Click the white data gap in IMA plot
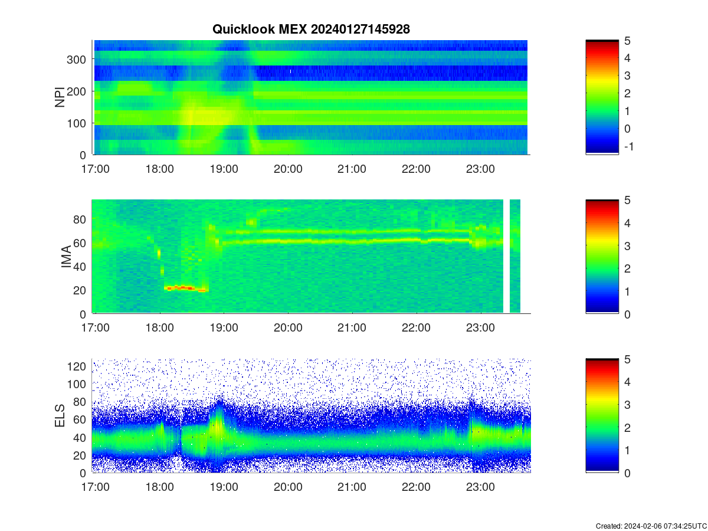 [506, 257]
